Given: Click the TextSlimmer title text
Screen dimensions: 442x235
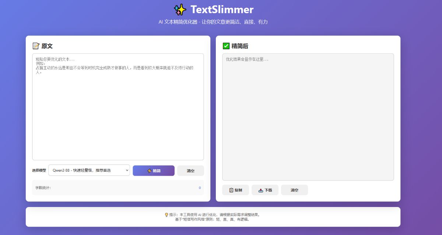Looking at the screenshot, I should 221,9.
